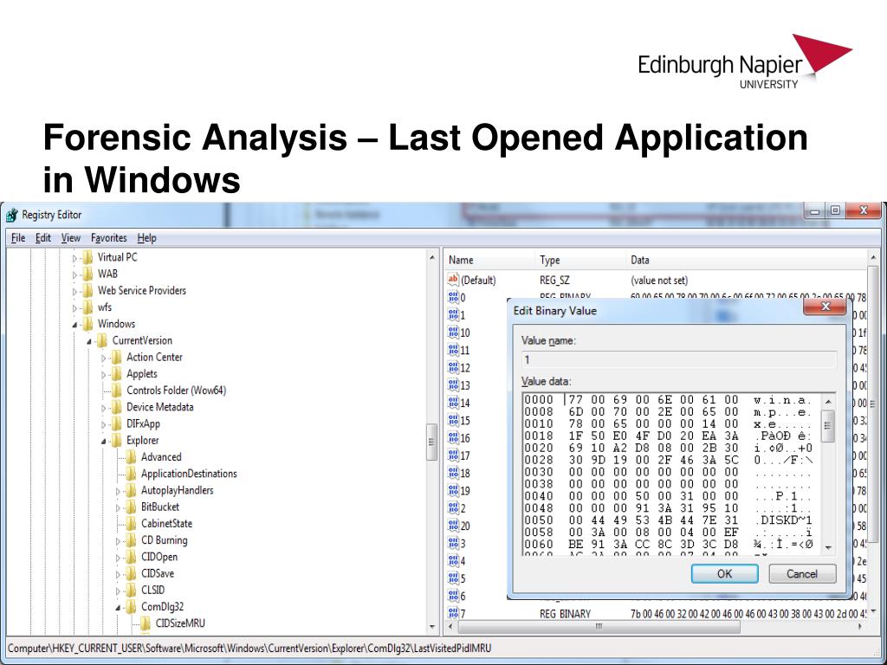Expand the CD Burning key
Screen dimensions: 887x665
tap(118, 541)
